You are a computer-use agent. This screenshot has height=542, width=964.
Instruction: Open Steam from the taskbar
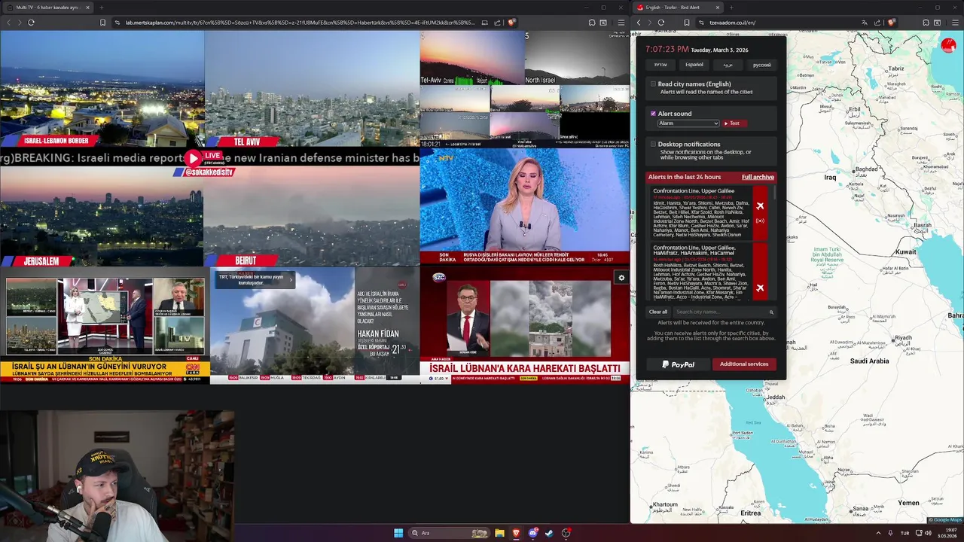pyautogui.click(x=549, y=533)
